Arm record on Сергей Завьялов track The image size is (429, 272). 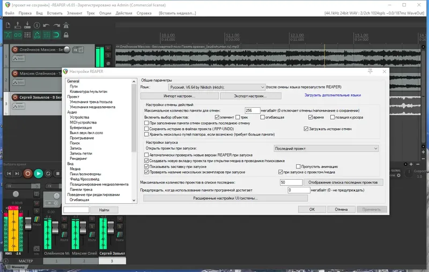coord(15,97)
